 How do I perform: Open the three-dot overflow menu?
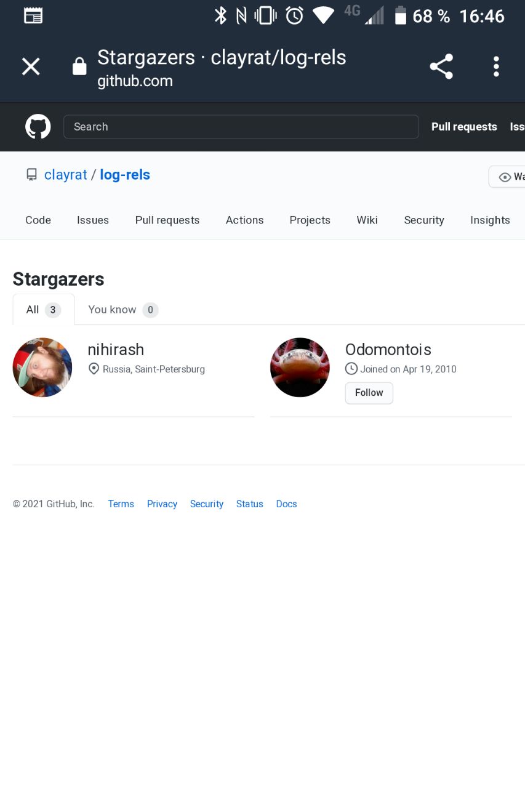coord(496,66)
